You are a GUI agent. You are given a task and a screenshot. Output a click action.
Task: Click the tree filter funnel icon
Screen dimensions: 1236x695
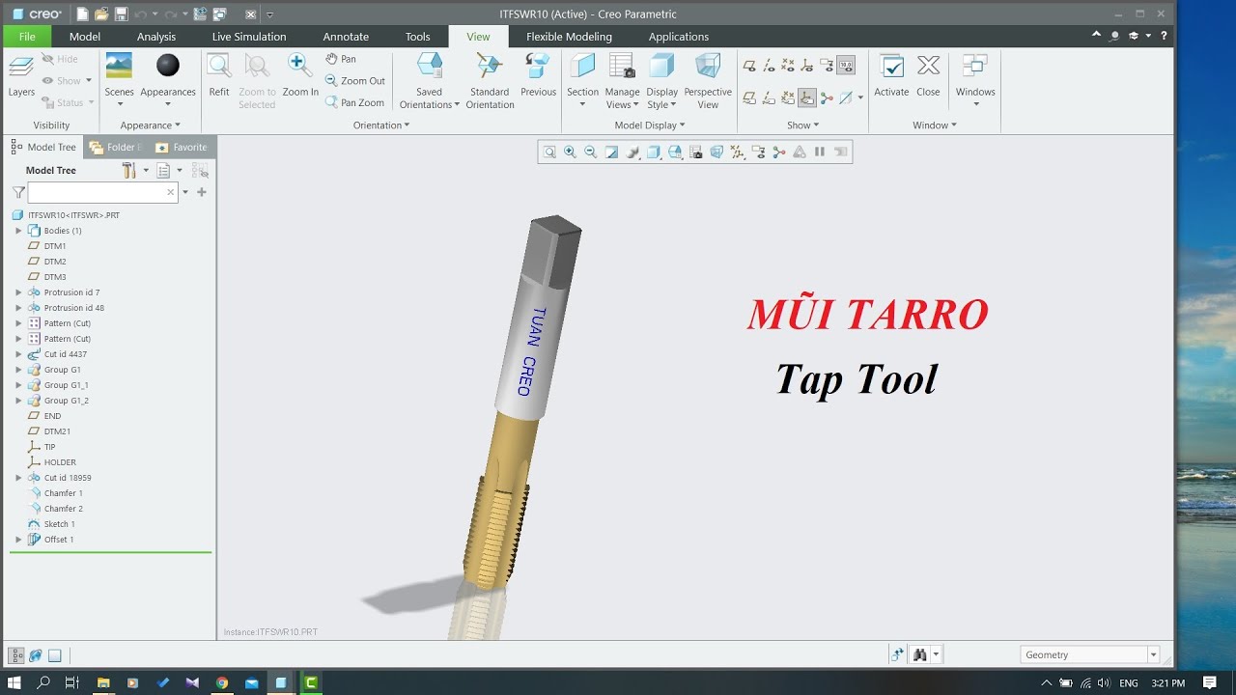(x=18, y=192)
